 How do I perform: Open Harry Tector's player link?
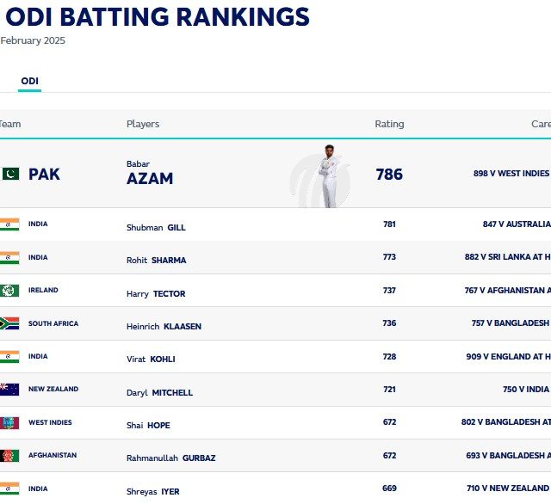(156, 294)
